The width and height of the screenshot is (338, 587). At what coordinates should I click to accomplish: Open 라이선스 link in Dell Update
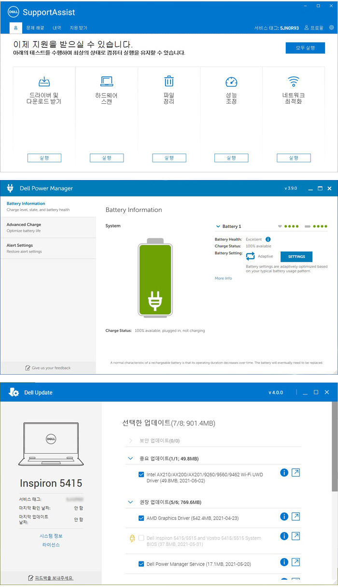51,545
